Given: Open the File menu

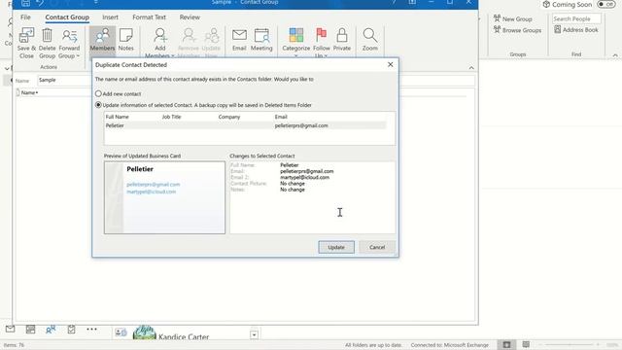Looking at the screenshot, I should [x=25, y=17].
